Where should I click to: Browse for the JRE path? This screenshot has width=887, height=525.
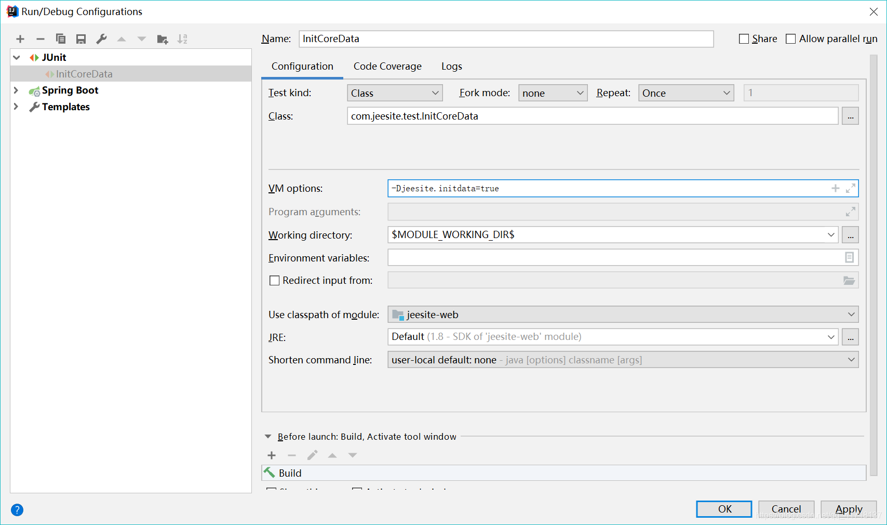click(850, 337)
